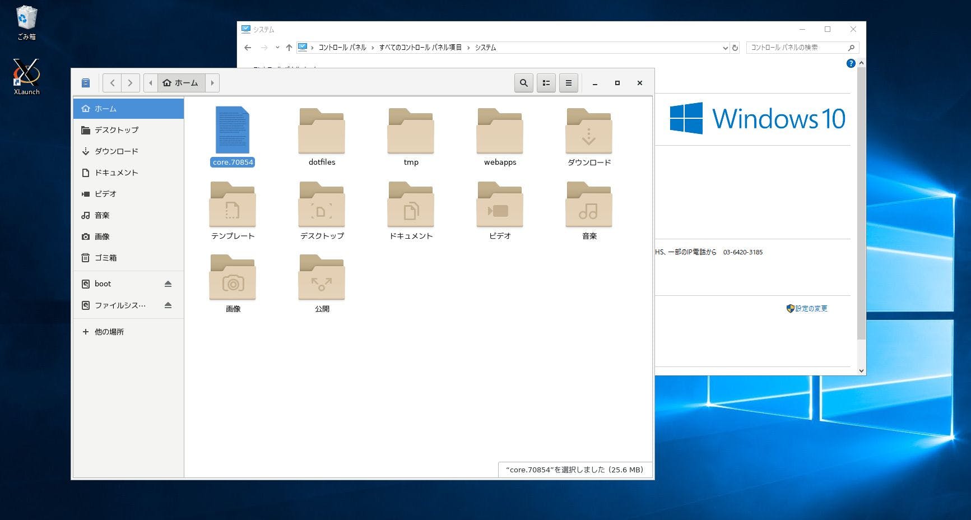The image size is (971, 520).
Task: Click the refresh button in the address bar
Action: [735, 48]
